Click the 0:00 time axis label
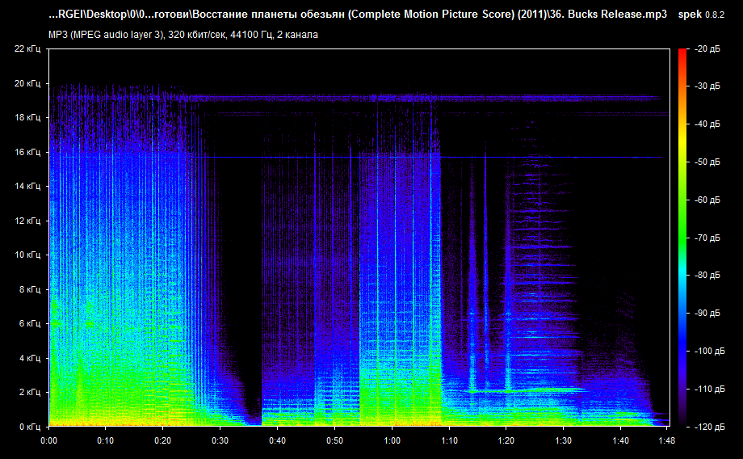Viewport: 743px width, 459px height. pos(48,440)
